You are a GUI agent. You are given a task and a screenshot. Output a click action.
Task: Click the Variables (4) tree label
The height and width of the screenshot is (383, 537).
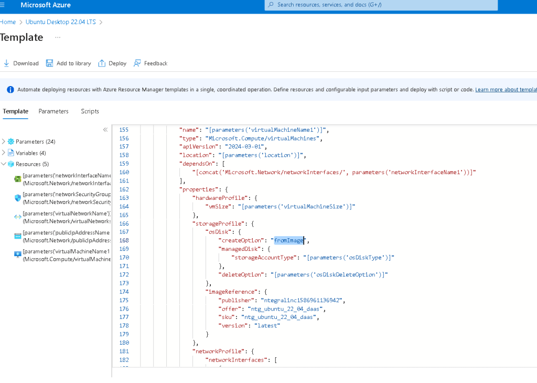[31, 153]
